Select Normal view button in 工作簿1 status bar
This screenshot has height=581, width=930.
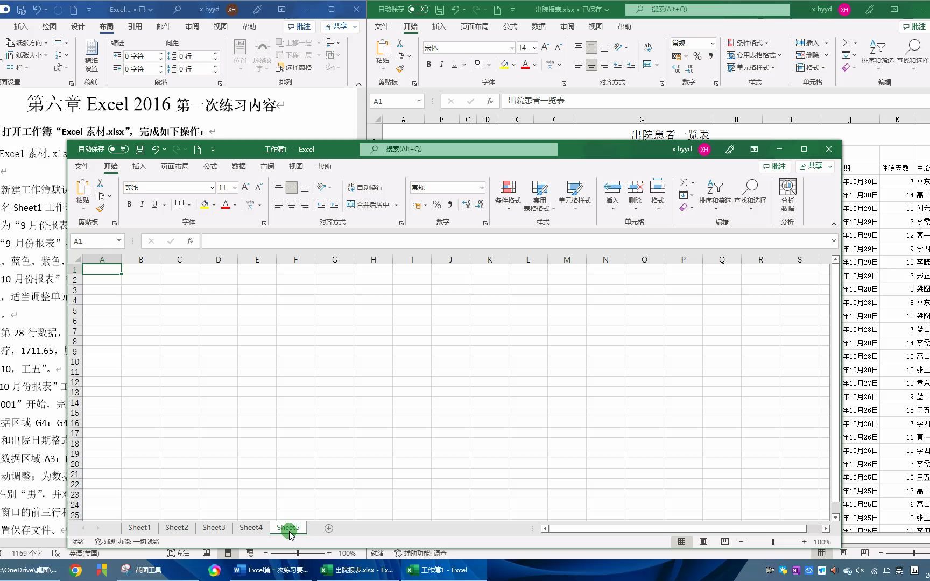tap(682, 542)
